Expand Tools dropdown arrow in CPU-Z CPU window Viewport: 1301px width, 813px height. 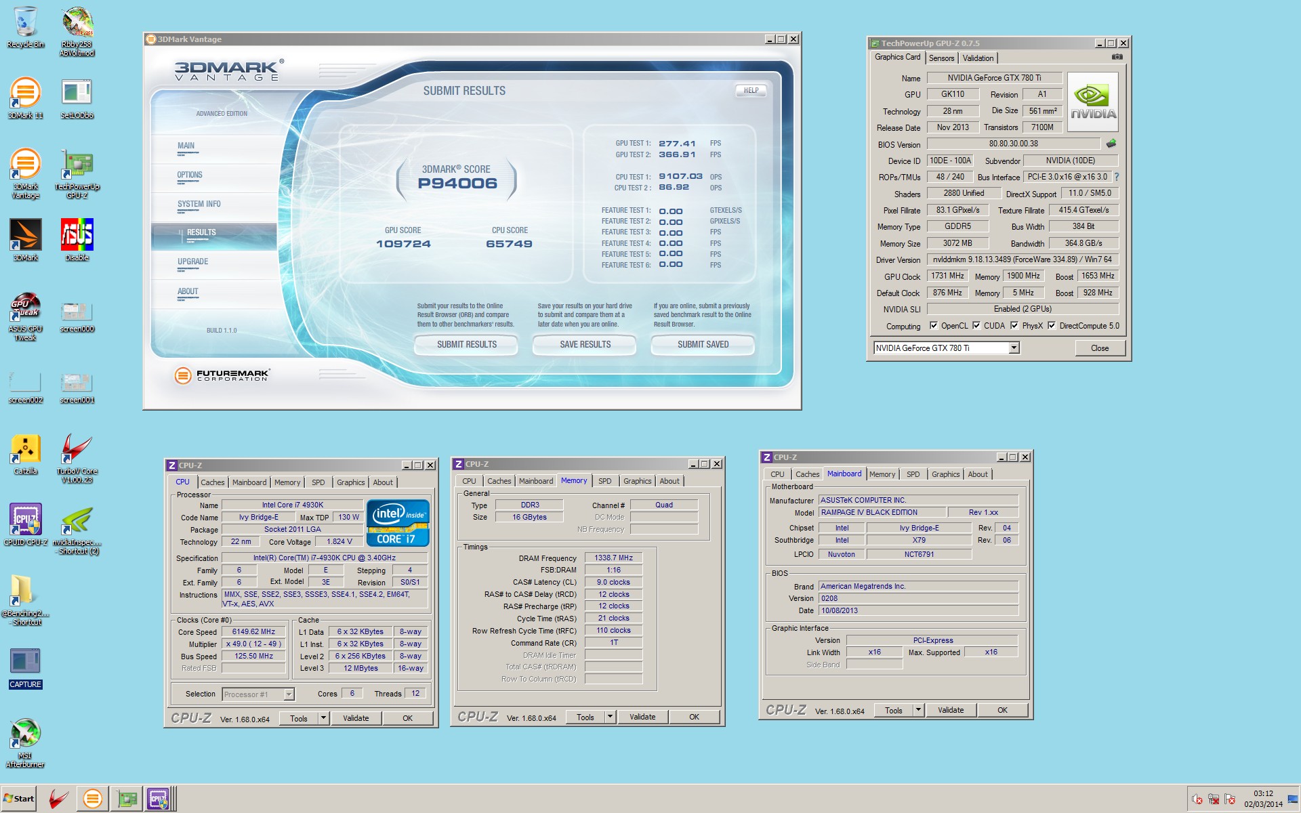(323, 718)
